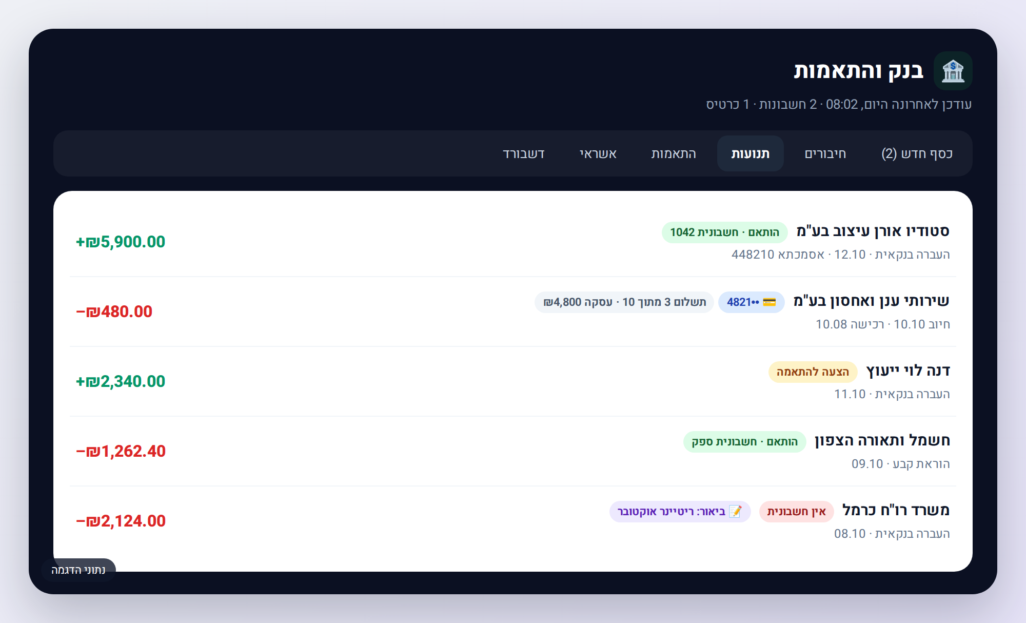Click the הוראת קבע · 09.10 line
Screen dimensions: 1026x623
[900, 464]
